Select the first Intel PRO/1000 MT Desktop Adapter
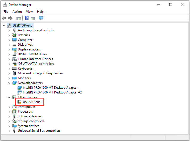Screen dimensions: 190x141 pos(50,88)
